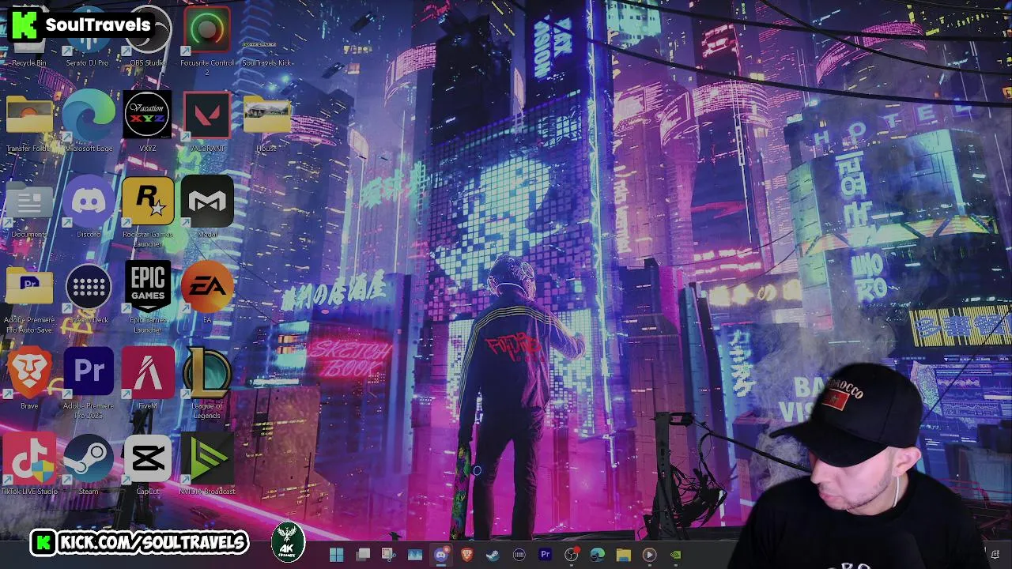Open Microsoft Edge from the taskbar

597,555
